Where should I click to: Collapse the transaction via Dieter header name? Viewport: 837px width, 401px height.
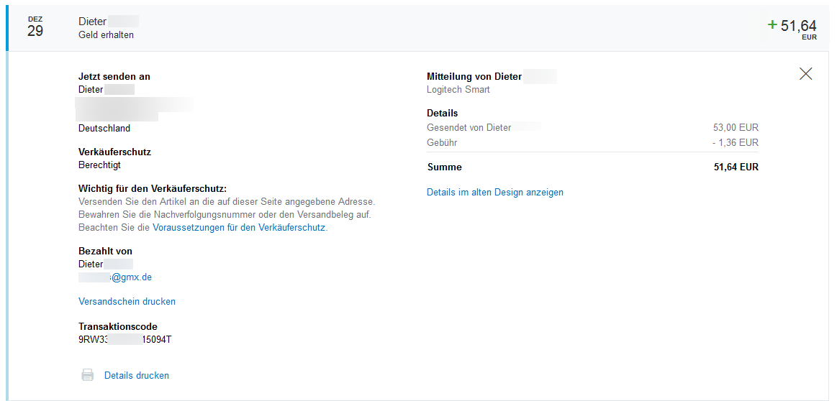tap(92, 22)
